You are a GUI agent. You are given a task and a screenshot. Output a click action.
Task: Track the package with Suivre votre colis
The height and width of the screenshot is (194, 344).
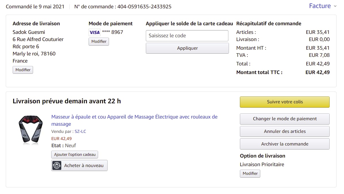point(285,102)
